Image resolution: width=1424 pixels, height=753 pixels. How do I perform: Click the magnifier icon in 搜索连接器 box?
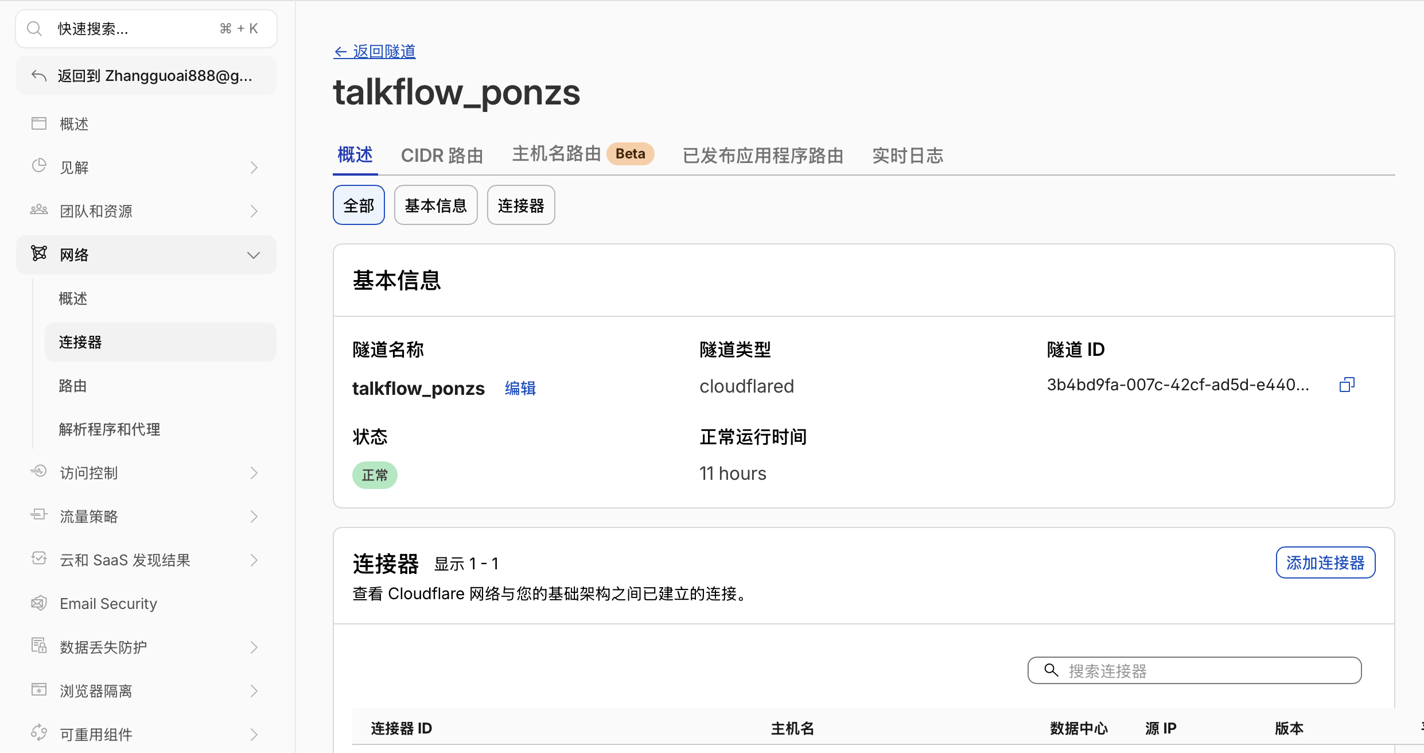coord(1051,670)
